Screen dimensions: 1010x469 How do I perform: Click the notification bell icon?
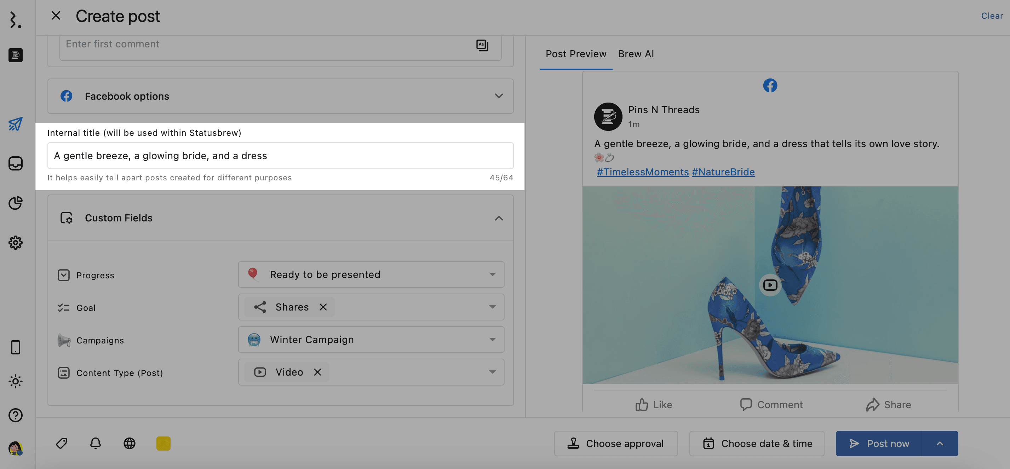(x=95, y=443)
